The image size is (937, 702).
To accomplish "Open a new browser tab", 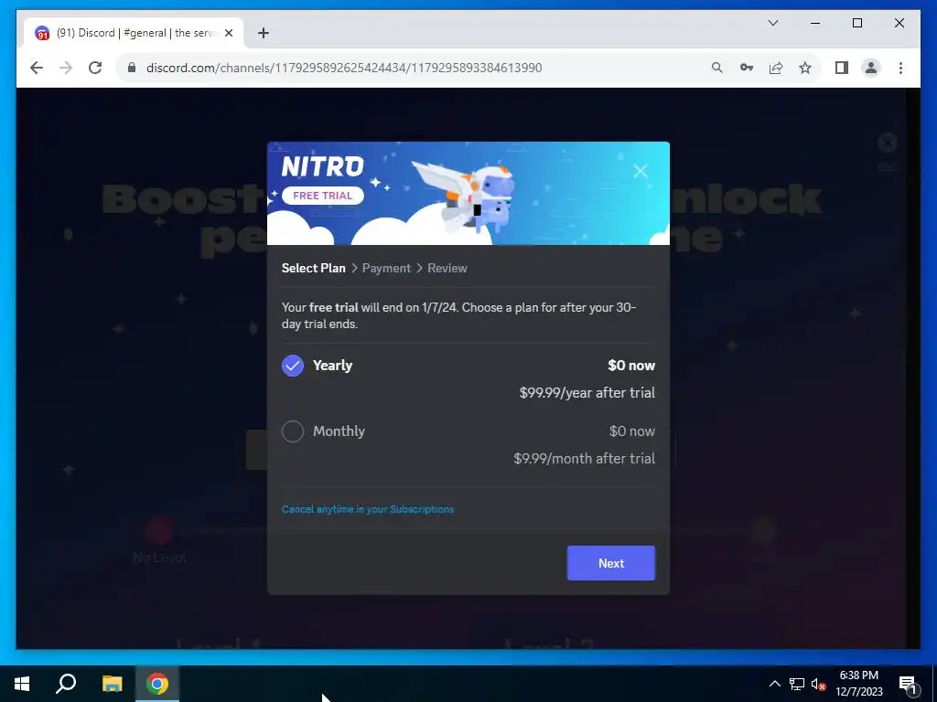I will pos(263,33).
